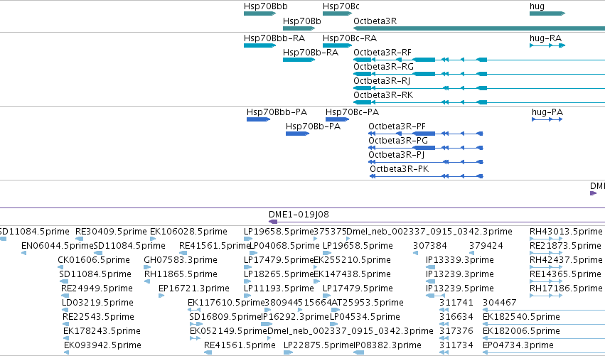The width and height of the screenshot is (605, 356).
Task: Select the hug-RA transcript label
Action: (545, 38)
